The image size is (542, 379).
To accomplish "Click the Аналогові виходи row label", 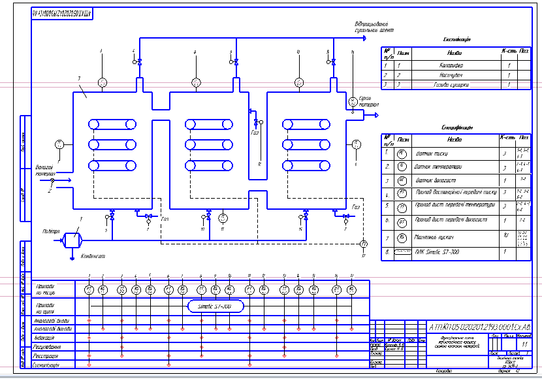I will click(52, 329).
